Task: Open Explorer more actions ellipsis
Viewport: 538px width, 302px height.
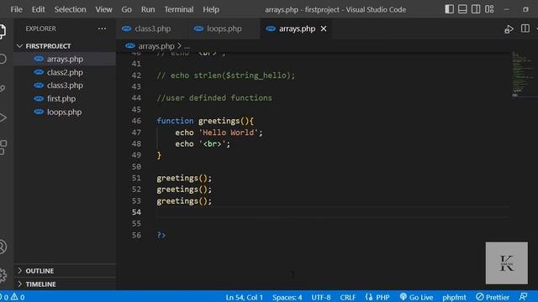Action: point(102,29)
